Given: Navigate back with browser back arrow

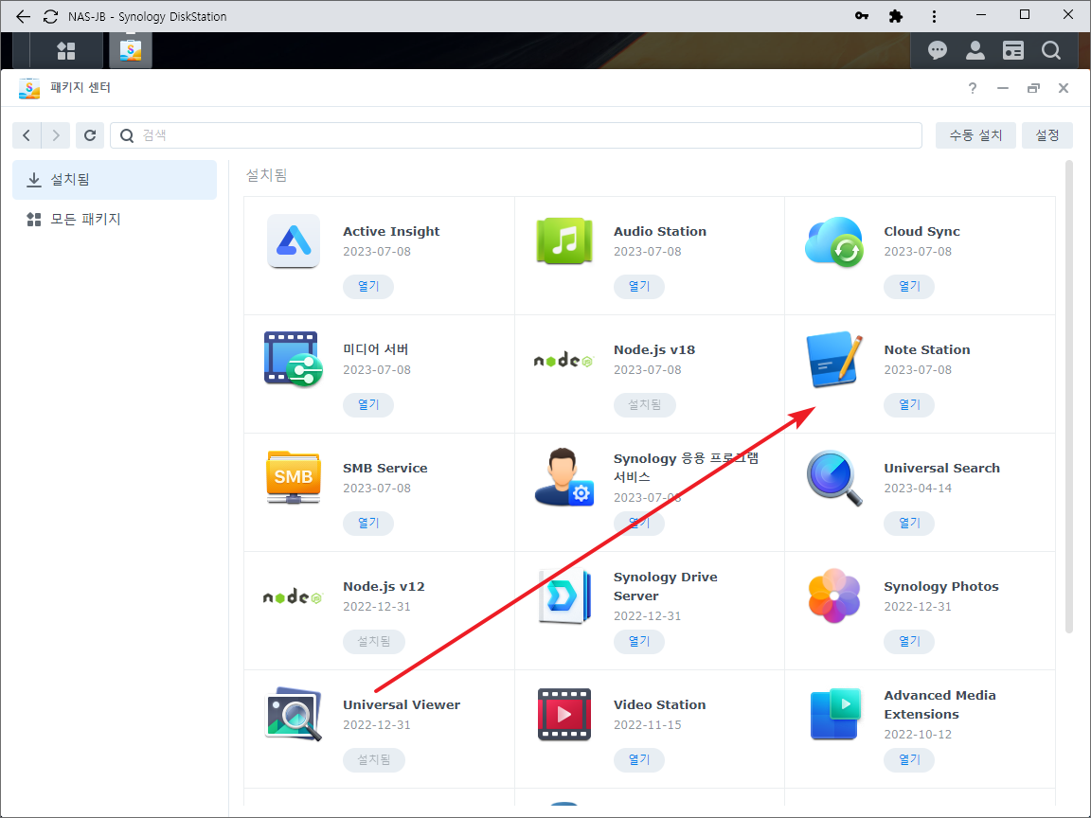Looking at the screenshot, I should tap(23, 16).
